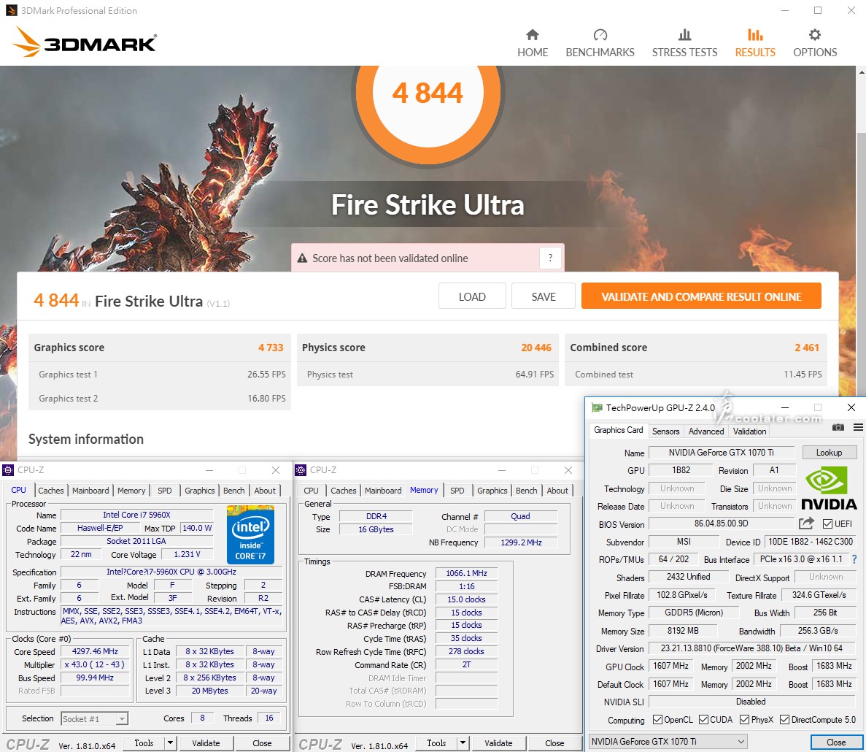Toggle the CUDA checkbox
Screen dimensions: 866x752
click(x=703, y=719)
